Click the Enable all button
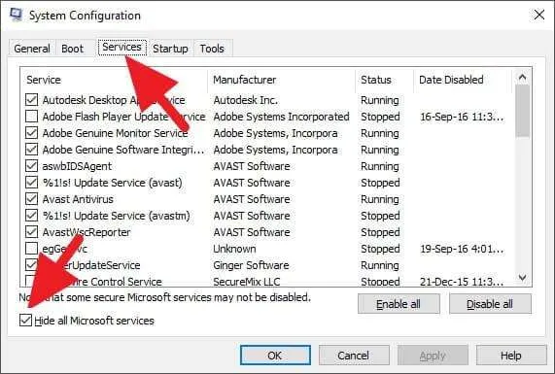Image resolution: width=555 pixels, height=374 pixels. [399, 304]
